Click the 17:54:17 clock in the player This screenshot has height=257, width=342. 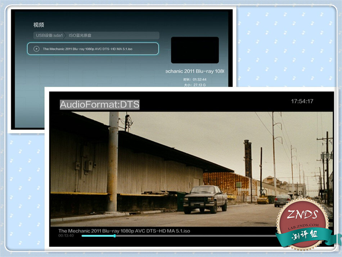coord(302,101)
